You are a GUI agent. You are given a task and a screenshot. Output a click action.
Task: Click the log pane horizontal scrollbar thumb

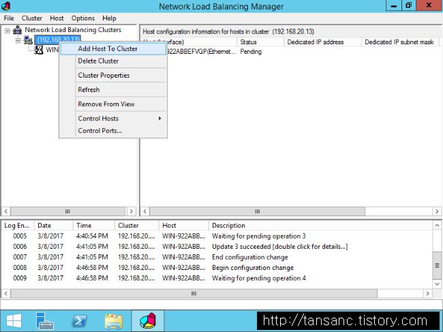tap(194, 294)
